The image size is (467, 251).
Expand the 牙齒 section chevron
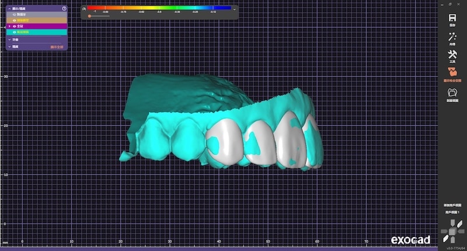[x=9, y=39]
